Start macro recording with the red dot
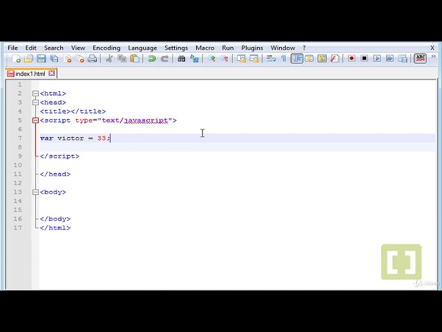The image size is (442, 332). 352,58
